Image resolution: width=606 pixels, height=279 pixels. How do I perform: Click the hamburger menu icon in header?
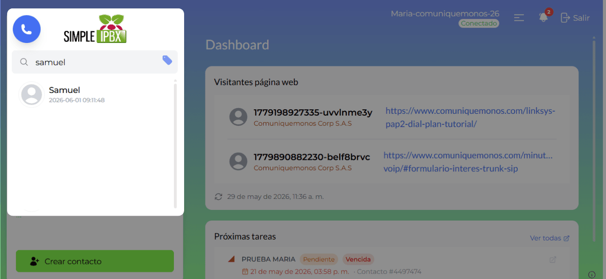click(519, 18)
